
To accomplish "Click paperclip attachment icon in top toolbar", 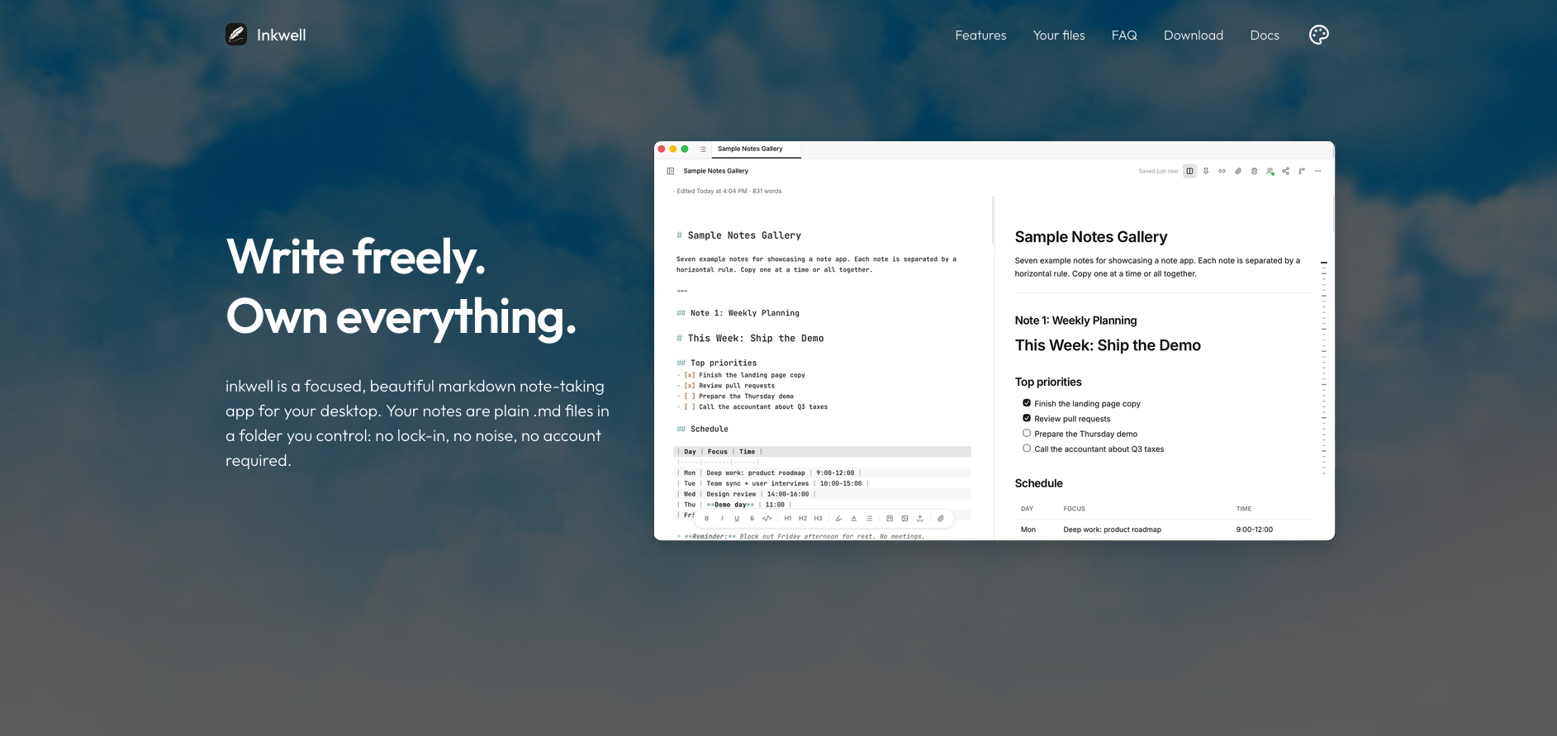I will (x=1238, y=171).
